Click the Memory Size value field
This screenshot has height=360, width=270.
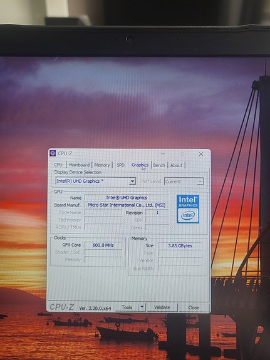tap(180, 245)
